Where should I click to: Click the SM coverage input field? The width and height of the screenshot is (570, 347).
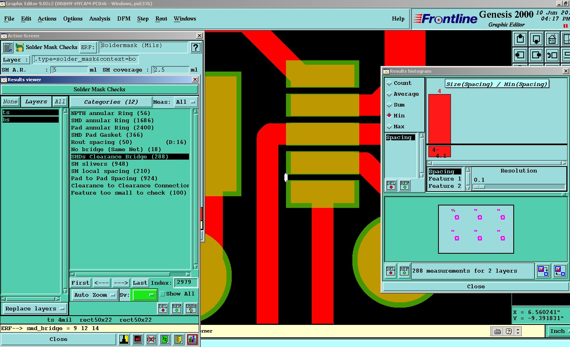tap(170, 70)
